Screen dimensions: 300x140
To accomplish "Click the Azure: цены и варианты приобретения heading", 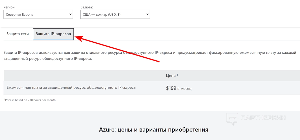I will coord(154,130).
